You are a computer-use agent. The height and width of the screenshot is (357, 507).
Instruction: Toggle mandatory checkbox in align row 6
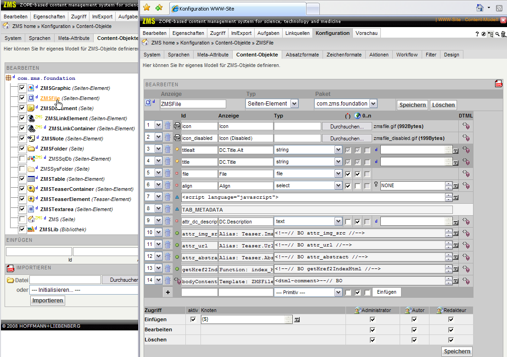[x=348, y=186]
